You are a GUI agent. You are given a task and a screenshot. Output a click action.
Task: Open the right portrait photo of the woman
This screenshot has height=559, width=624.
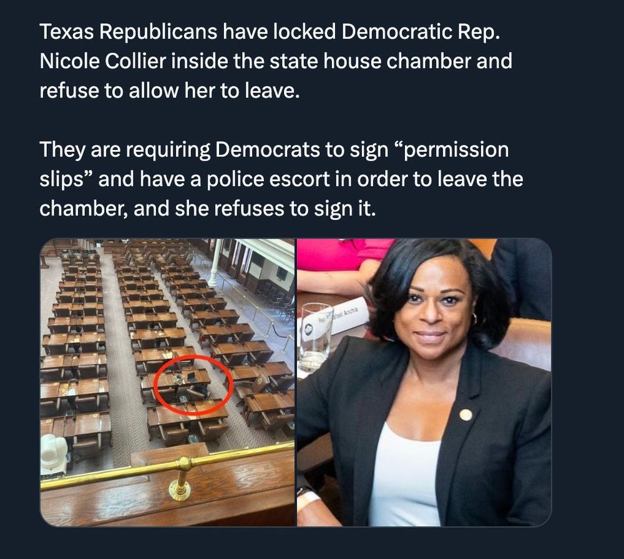(x=424, y=382)
